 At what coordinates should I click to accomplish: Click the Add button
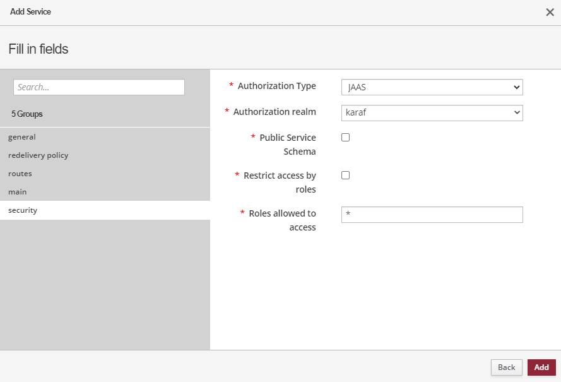[x=541, y=367]
